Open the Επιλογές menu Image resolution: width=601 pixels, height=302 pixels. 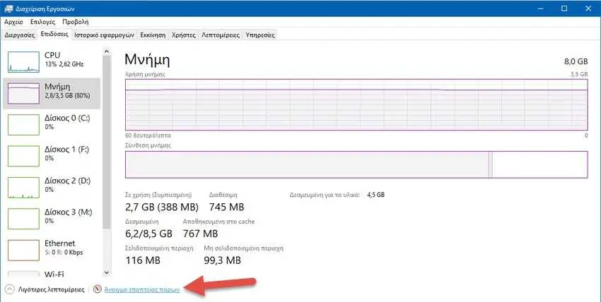click(42, 22)
